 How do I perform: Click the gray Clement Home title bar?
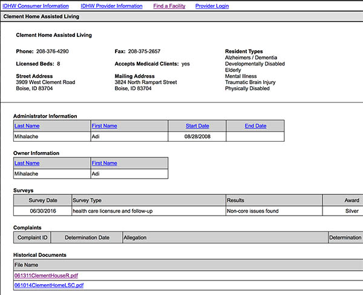(181, 16)
